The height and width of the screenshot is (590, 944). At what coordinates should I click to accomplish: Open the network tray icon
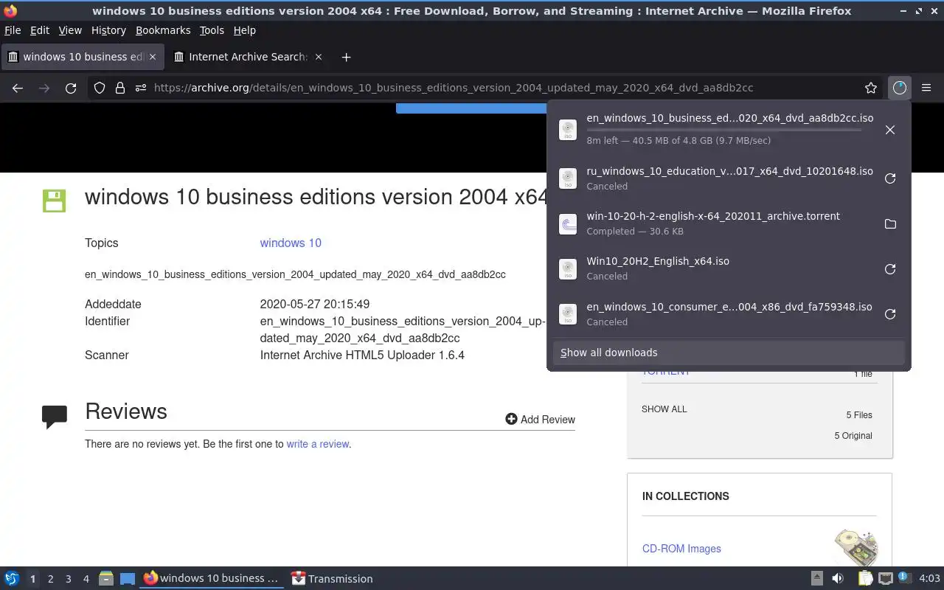[x=885, y=579]
